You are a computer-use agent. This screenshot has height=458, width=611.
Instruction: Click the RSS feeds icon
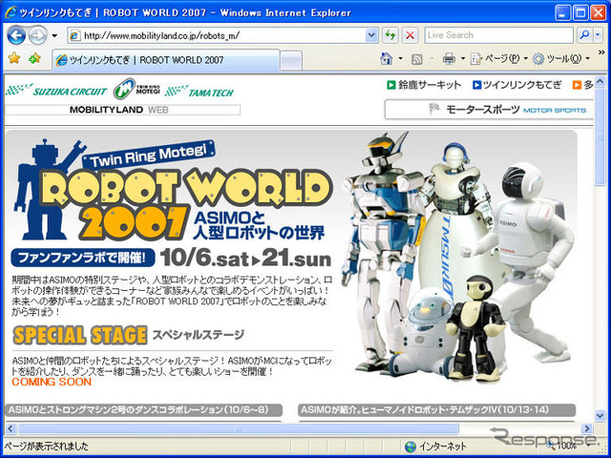pos(417,59)
